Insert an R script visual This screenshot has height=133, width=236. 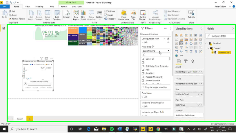pyautogui.click(x=196, y=52)
